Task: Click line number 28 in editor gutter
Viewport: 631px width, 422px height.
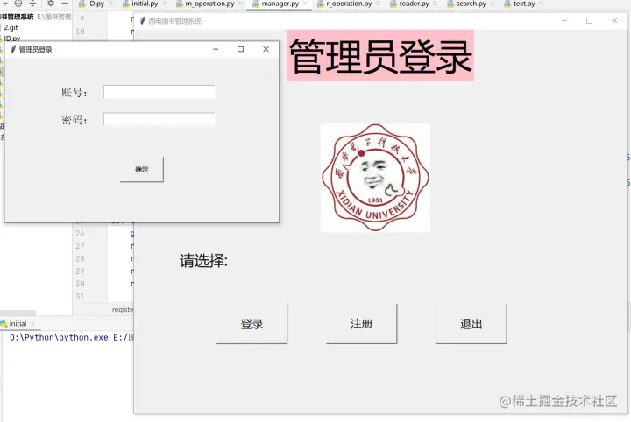Action: tap(80, 258)
